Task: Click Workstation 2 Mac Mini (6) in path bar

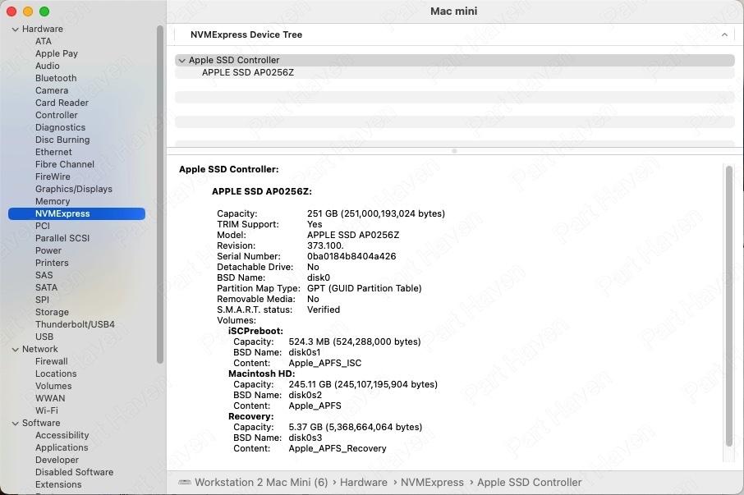Action: coord(261,483)
